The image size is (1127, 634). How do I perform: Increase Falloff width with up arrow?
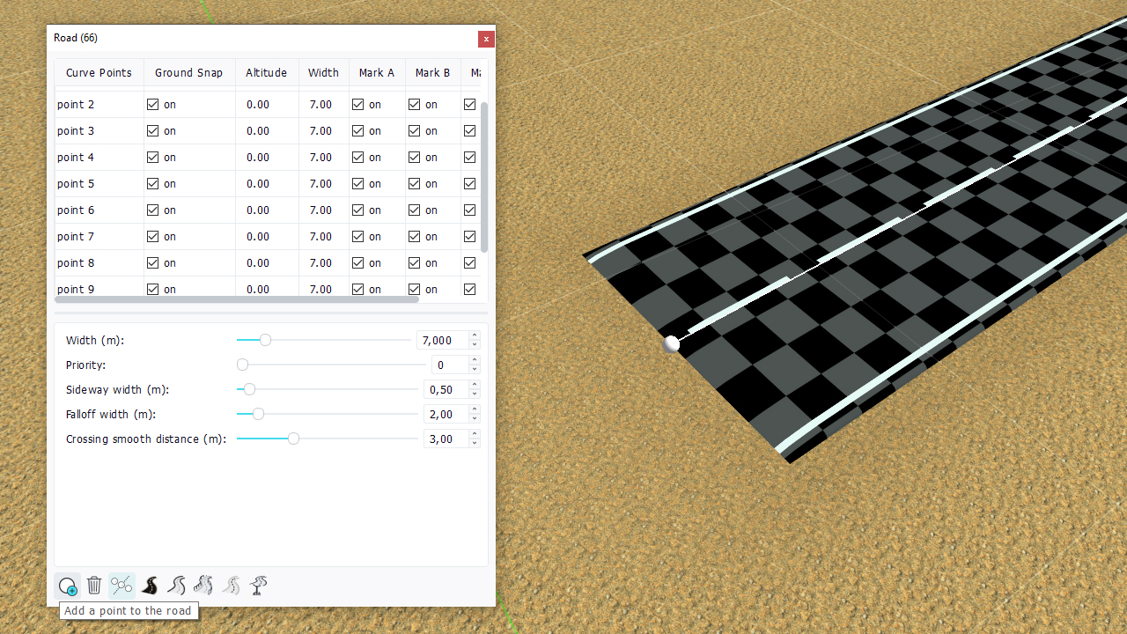(475, 409)
